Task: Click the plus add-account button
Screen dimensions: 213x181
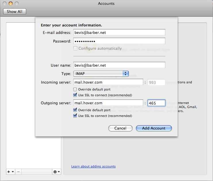Action: tap(9, 172)
